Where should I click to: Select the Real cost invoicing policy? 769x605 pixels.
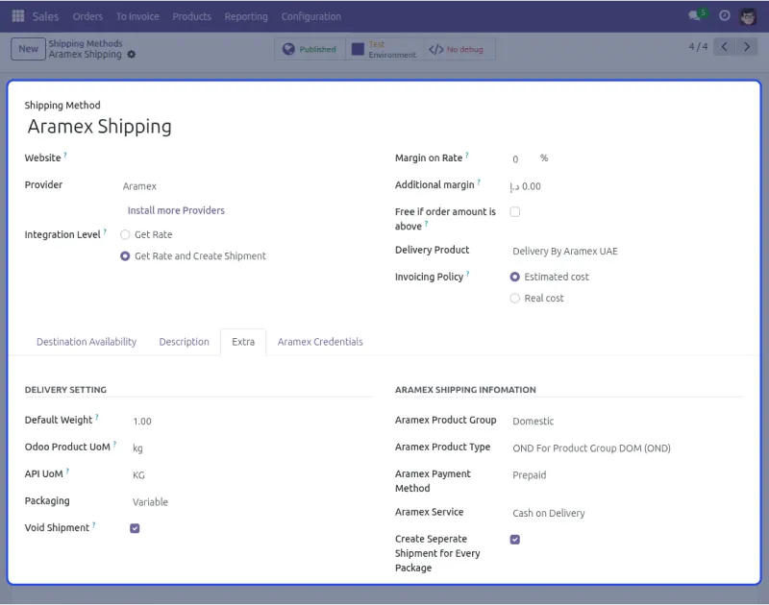515,299
